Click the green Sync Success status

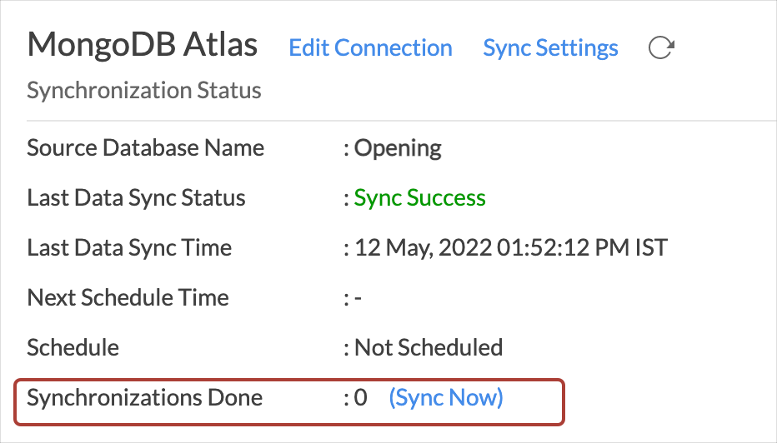(x=419, y=198)
